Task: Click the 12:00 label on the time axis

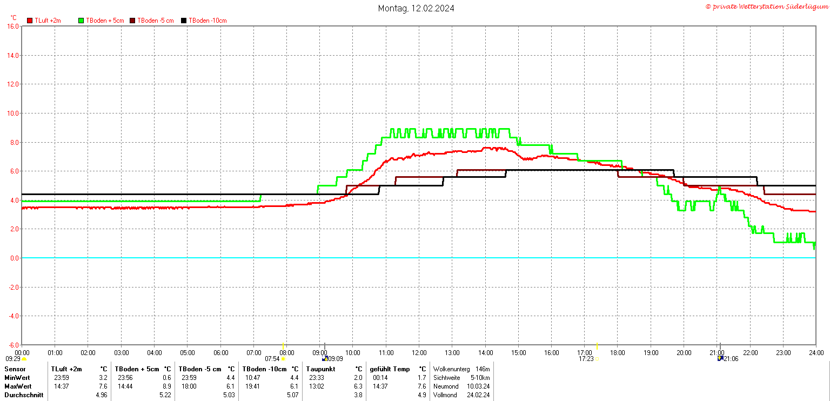Action: click(419, 353)
